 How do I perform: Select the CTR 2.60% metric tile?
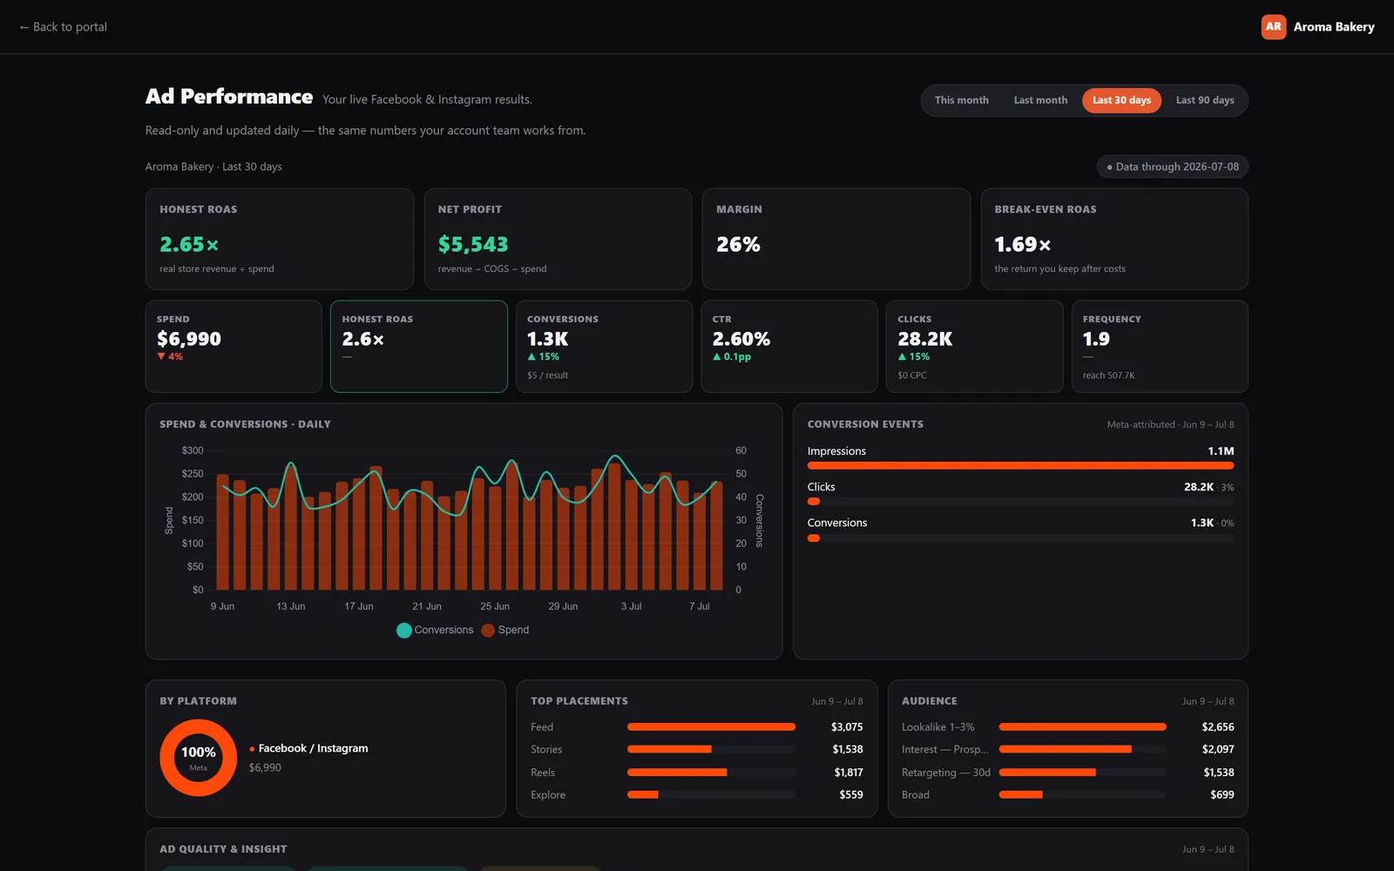click(789, 347)
